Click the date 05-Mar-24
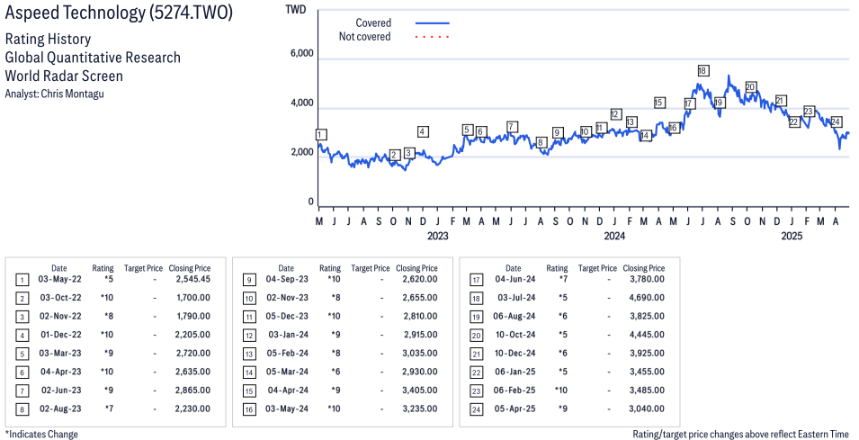The image size is (859, 440). 288,372
